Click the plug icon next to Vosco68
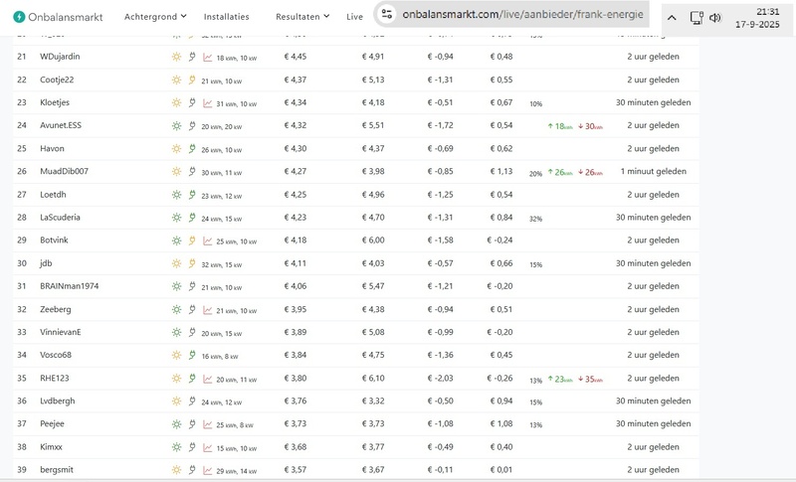 [192, 356]
